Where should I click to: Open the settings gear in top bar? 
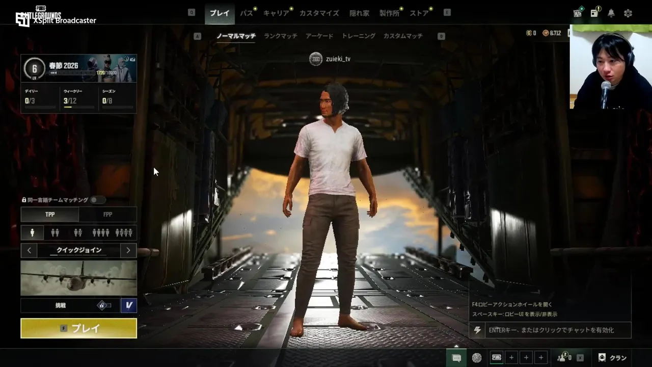click(x=628, y=13)
